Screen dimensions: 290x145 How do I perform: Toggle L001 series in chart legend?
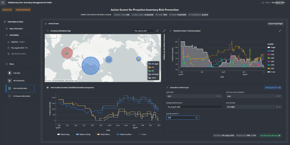pos(271,51)
